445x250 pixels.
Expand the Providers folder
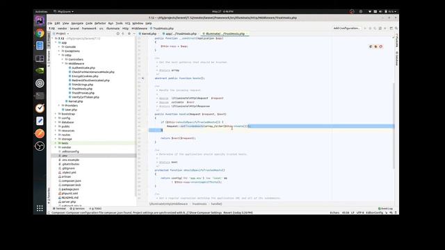coord(59,106)
